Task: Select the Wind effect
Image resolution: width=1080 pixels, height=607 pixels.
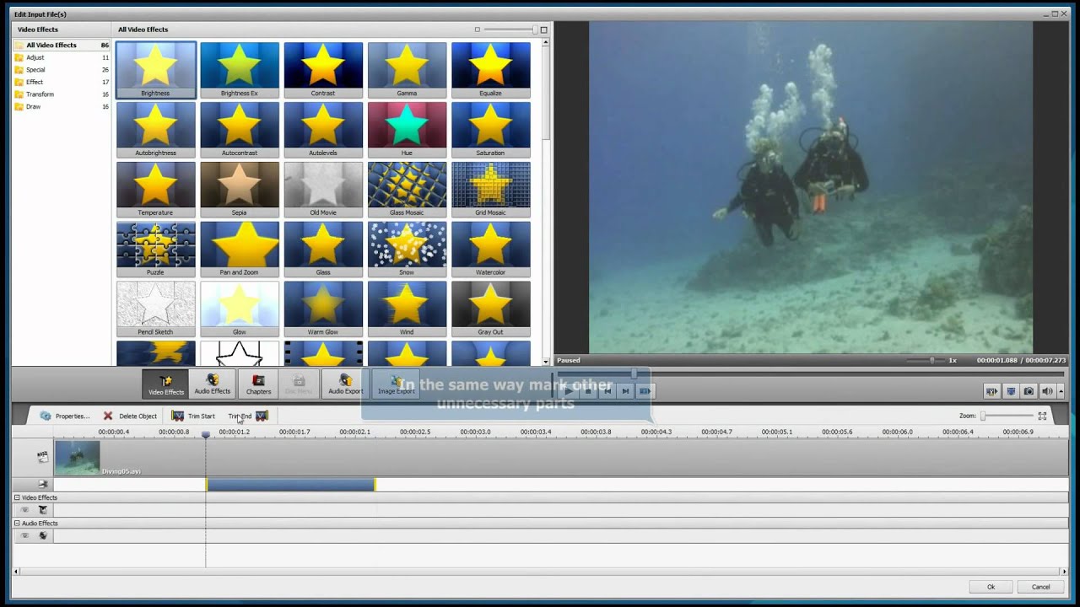Action: (x=407, y=309)
